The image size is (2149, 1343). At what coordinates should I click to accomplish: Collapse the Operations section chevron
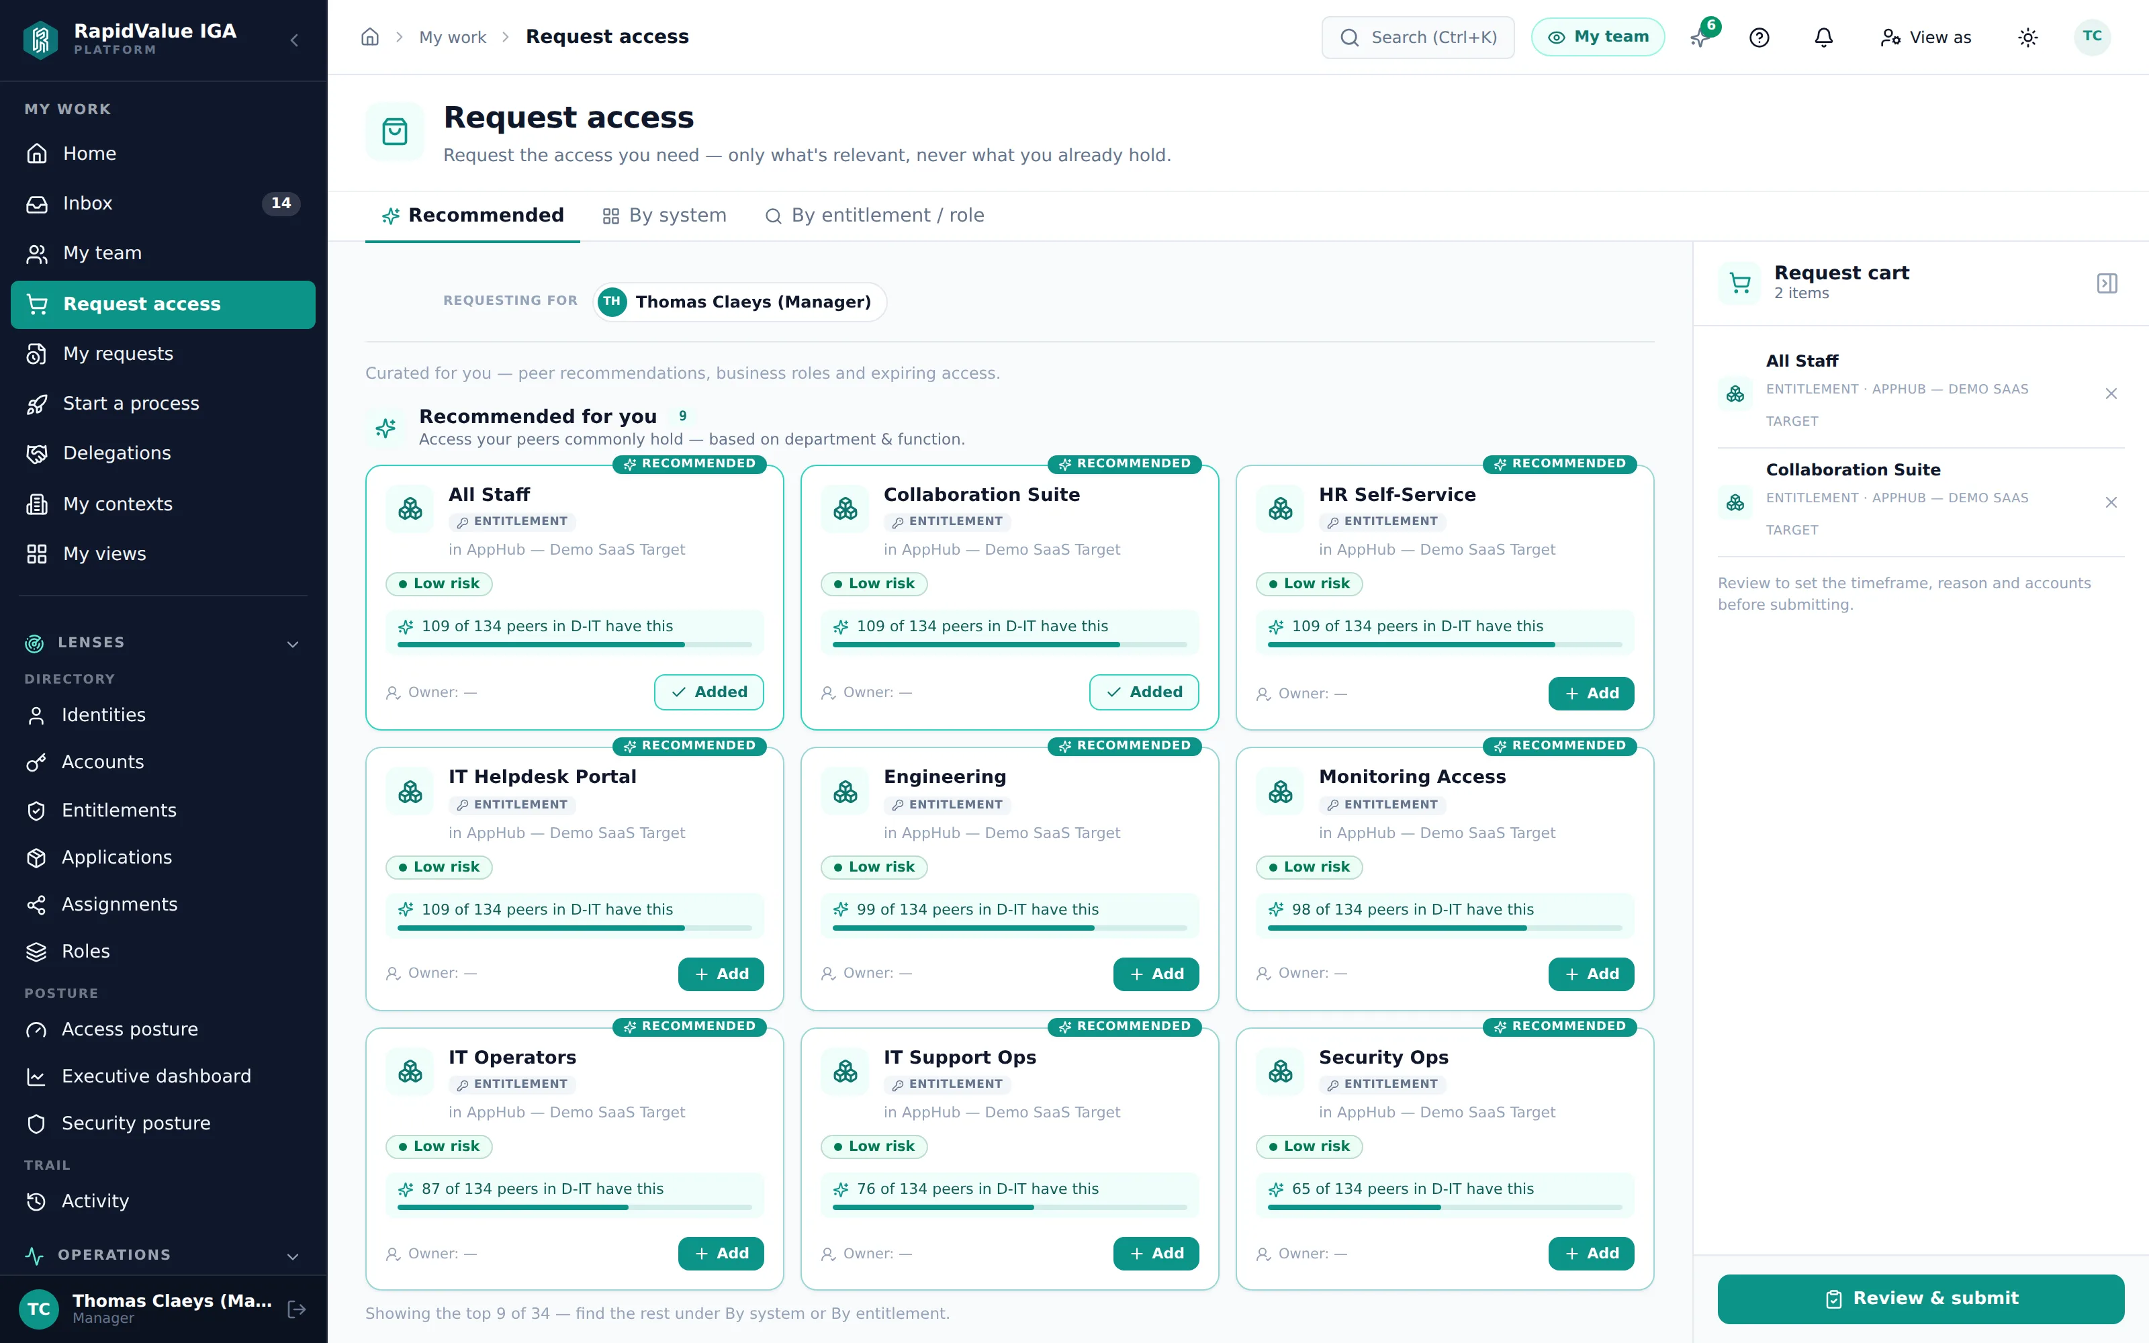coord(292,1256)
